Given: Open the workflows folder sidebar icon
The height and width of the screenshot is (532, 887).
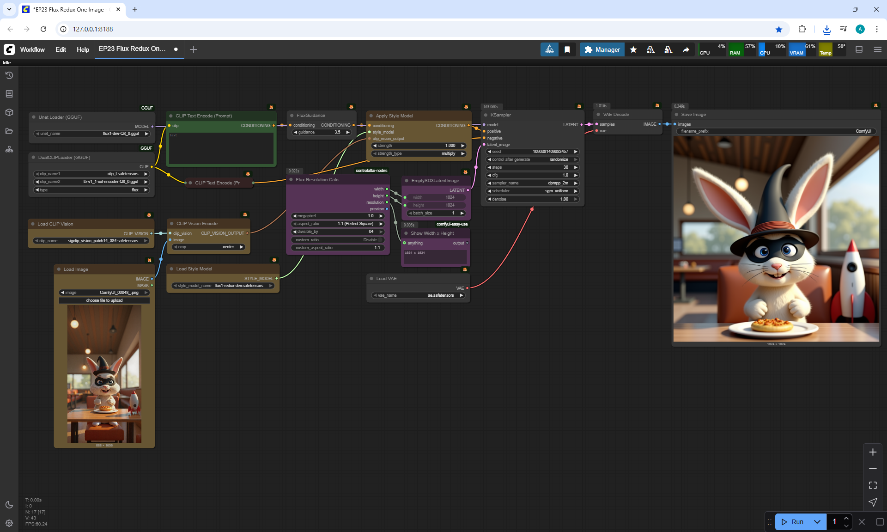Looking at the screenshot, I should click(x=9, y=131).
